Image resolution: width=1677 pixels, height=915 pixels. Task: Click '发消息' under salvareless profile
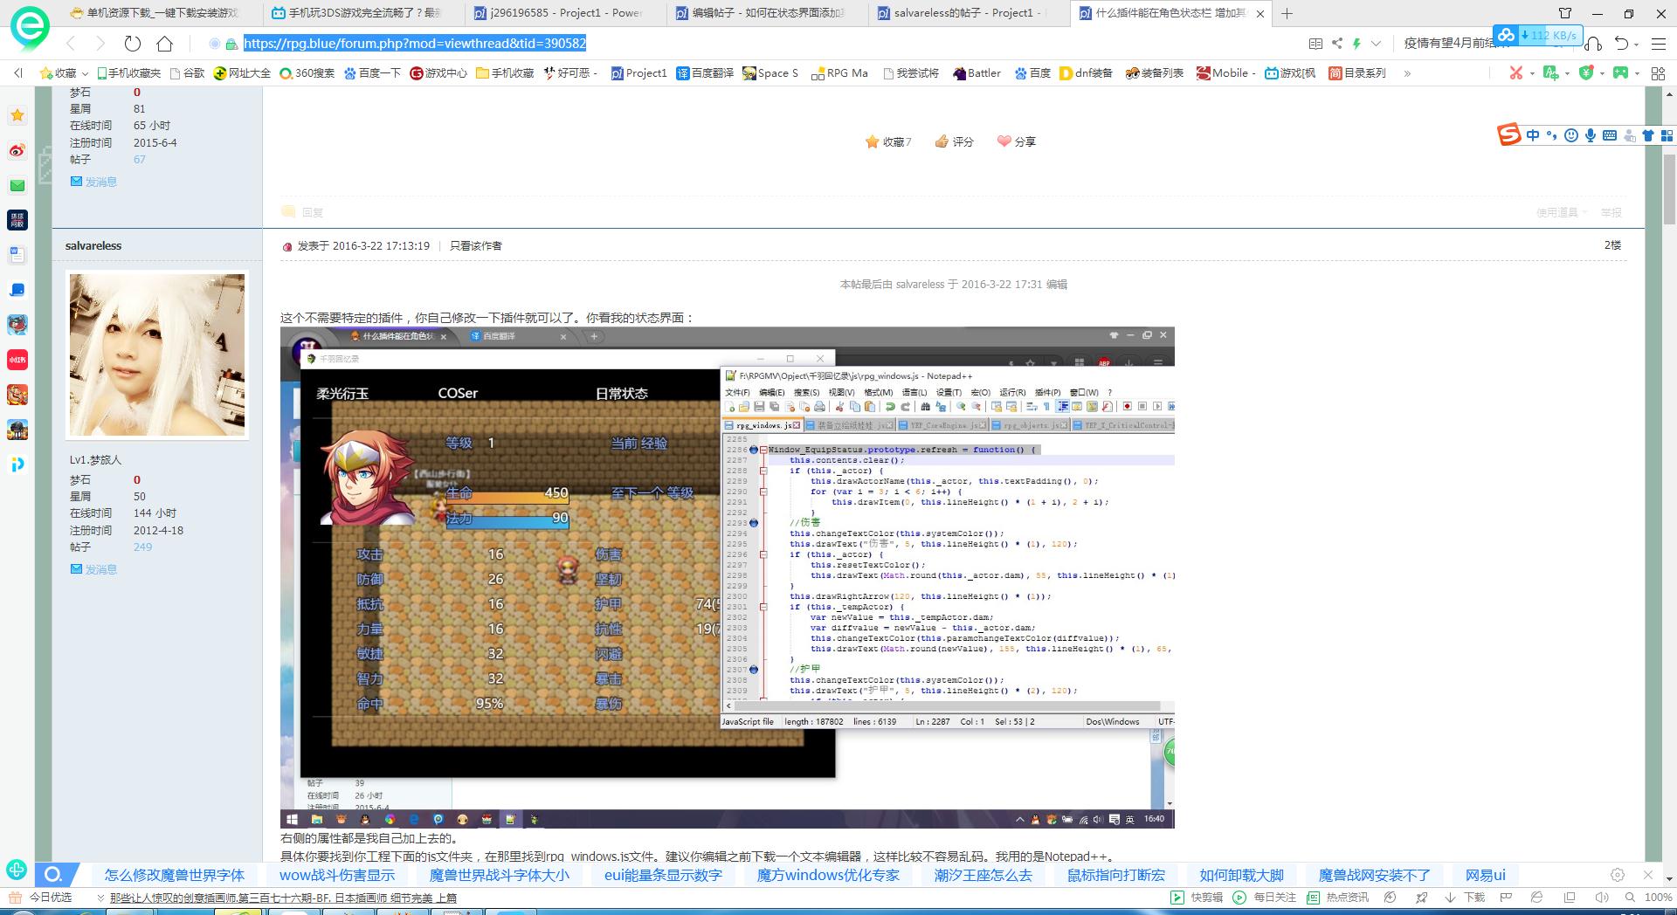(101, 569)
